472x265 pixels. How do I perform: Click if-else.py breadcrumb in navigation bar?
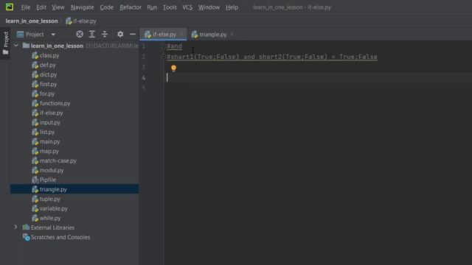pos(81,21)
